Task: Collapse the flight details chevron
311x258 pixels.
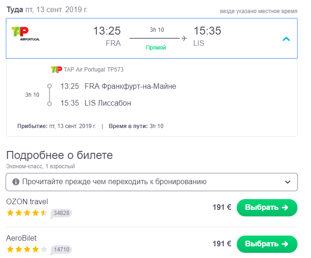Action: tap(286, 39)
